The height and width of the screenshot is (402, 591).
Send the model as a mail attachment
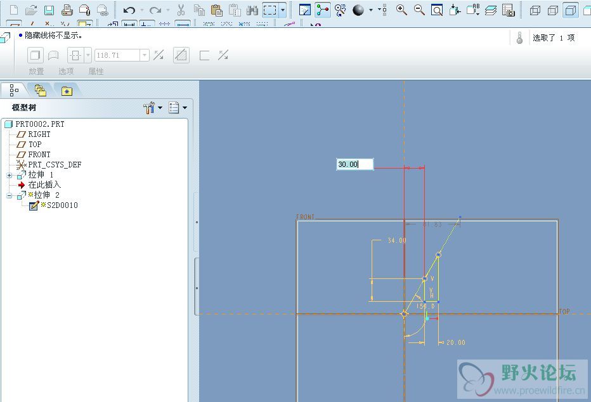[84, 10]
